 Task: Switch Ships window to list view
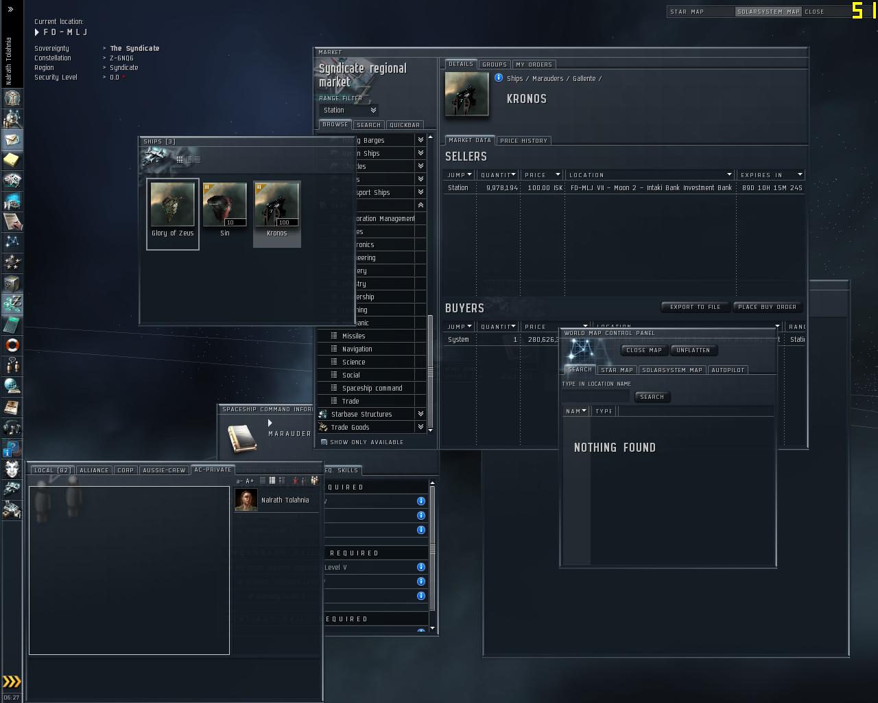[198, 159]
